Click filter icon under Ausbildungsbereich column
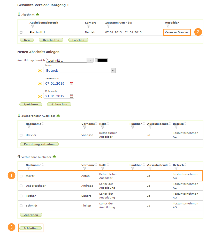 33,26
